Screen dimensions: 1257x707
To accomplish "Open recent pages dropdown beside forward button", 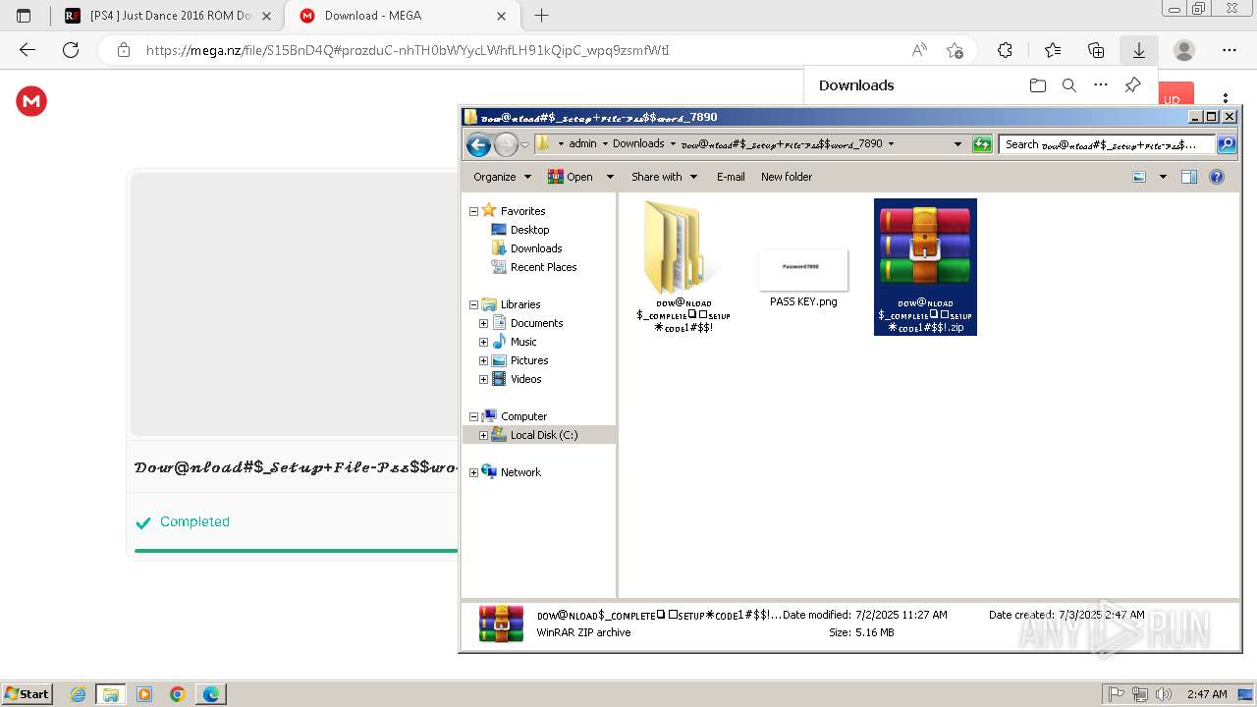I will [x=524, y=144].
